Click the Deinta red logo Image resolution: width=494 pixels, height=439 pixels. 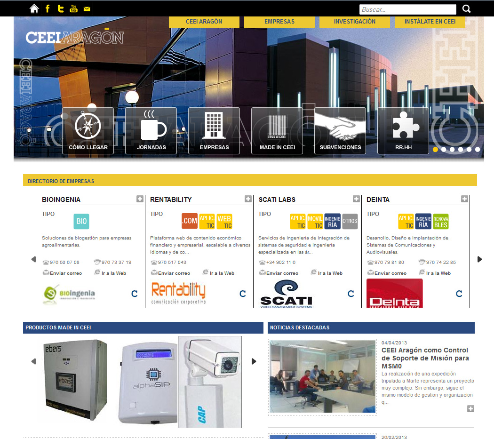394,293
